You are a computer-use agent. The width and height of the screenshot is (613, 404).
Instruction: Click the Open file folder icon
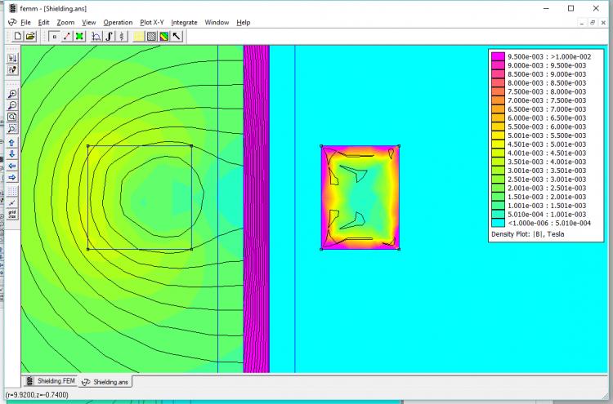[x=30, y=36]
